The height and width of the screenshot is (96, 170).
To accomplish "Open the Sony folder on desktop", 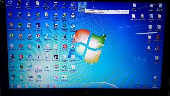I will [149, 39].
